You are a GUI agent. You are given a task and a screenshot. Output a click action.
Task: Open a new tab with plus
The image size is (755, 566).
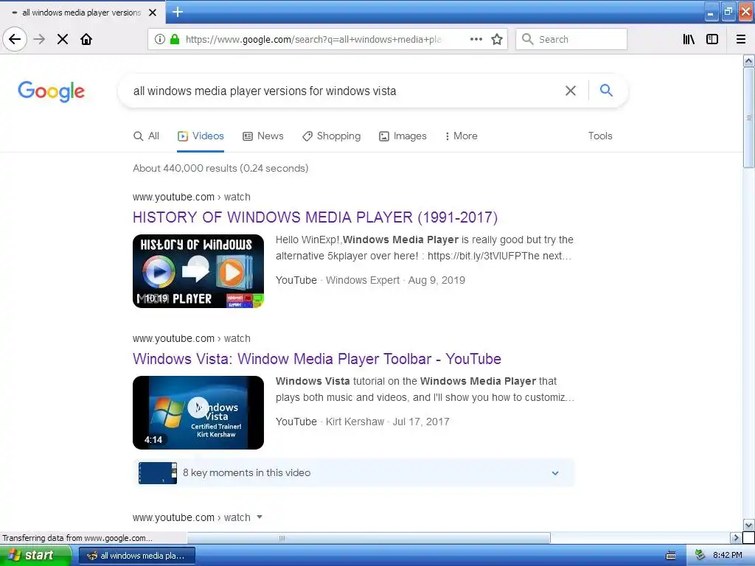pos(177,12)
